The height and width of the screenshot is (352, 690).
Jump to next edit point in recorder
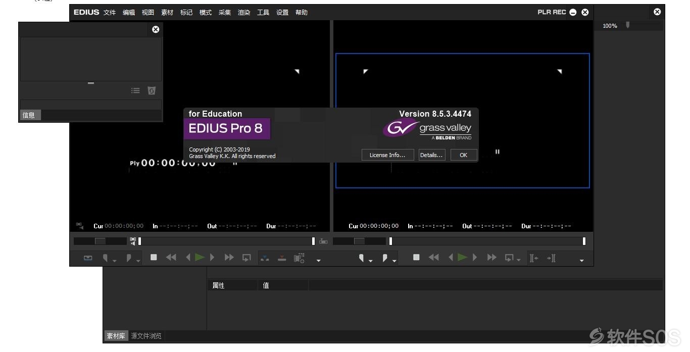[x=551, y=258]
